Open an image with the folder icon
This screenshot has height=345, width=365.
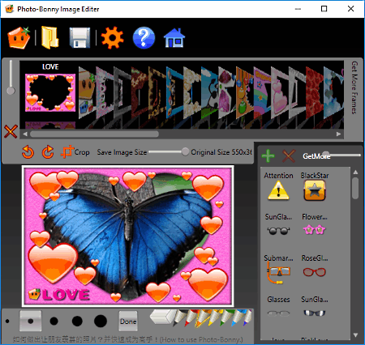pyautogui.click(x=49, y=38)
